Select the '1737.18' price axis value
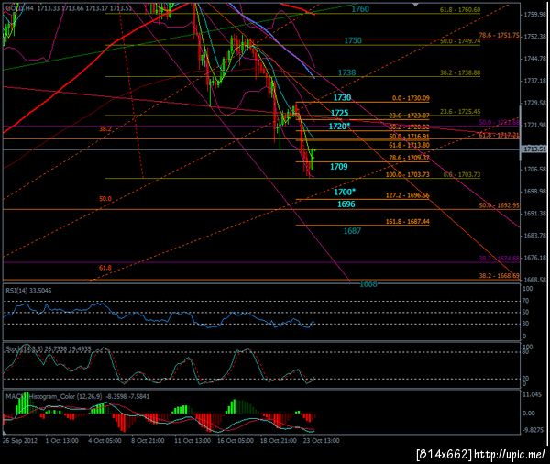The width and height of the screenshot is (550, 464). (535, 81)
